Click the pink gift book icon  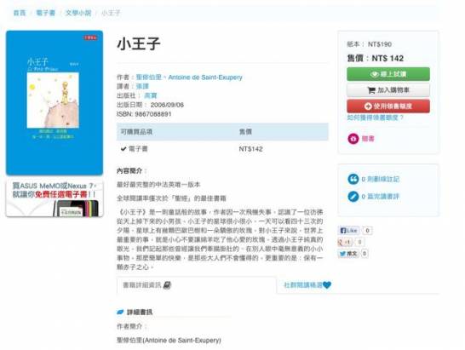point(353,139)
